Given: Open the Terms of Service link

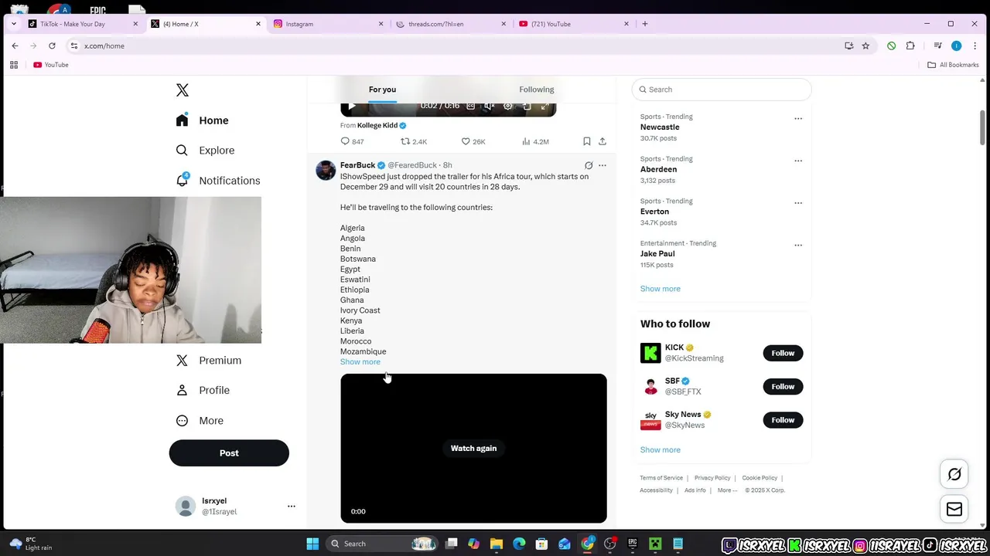Looking at the screenshot, I should pyautogui.click(x=661, y=478).
